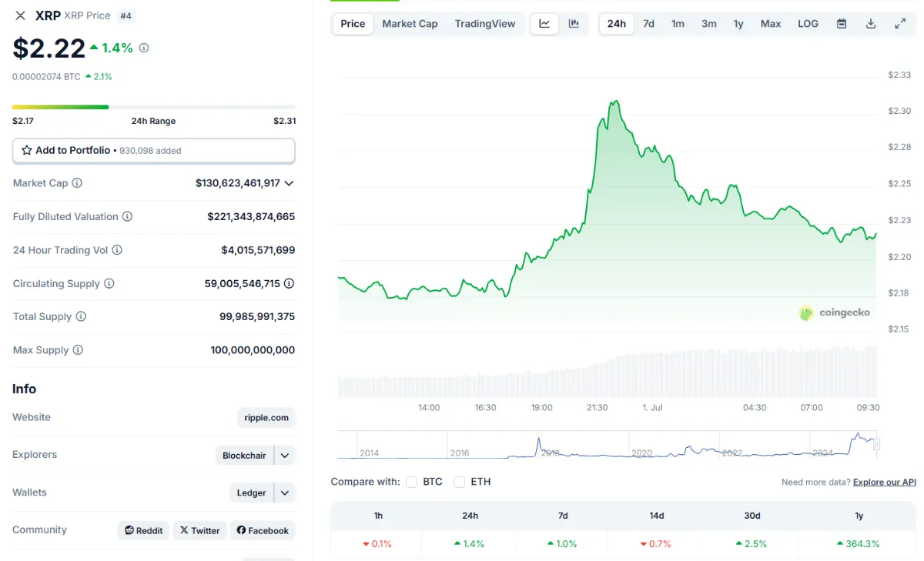Switch to the line chart view icon

pos(544,24)
